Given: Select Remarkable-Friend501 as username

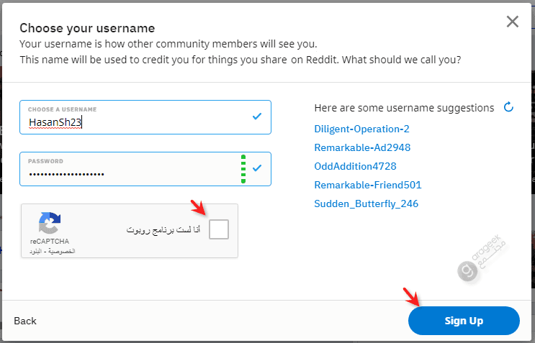Looking at the screenshot, I should [368, 186].
